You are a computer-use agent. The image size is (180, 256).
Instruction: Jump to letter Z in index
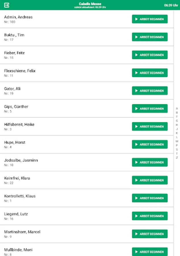177,158
